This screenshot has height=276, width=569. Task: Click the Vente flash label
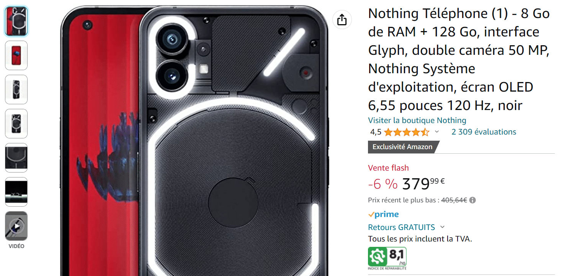tap(388, 168)
